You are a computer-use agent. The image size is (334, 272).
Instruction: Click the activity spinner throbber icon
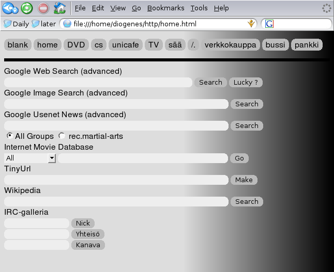coord(327,8)
